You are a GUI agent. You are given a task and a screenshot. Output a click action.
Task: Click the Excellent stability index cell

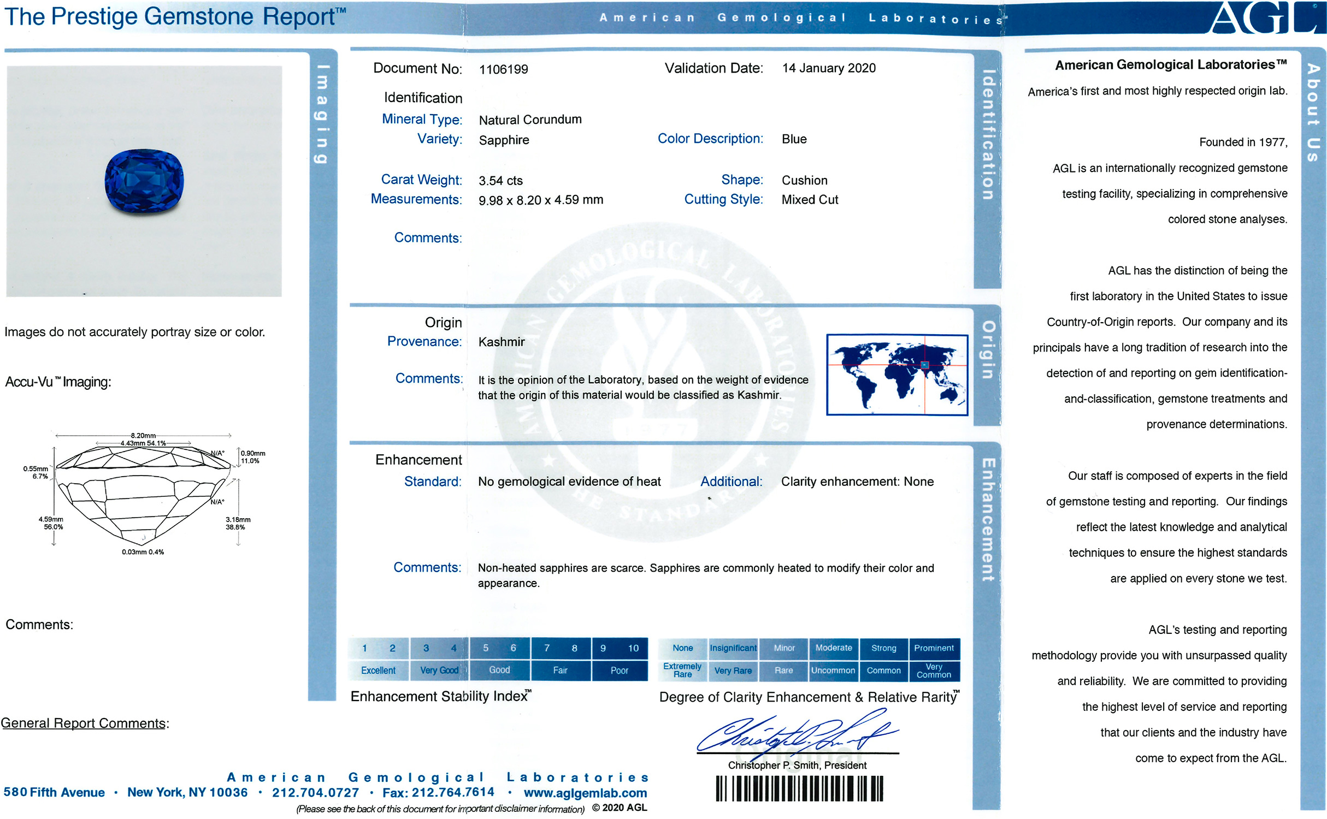[x=378, y=670]
